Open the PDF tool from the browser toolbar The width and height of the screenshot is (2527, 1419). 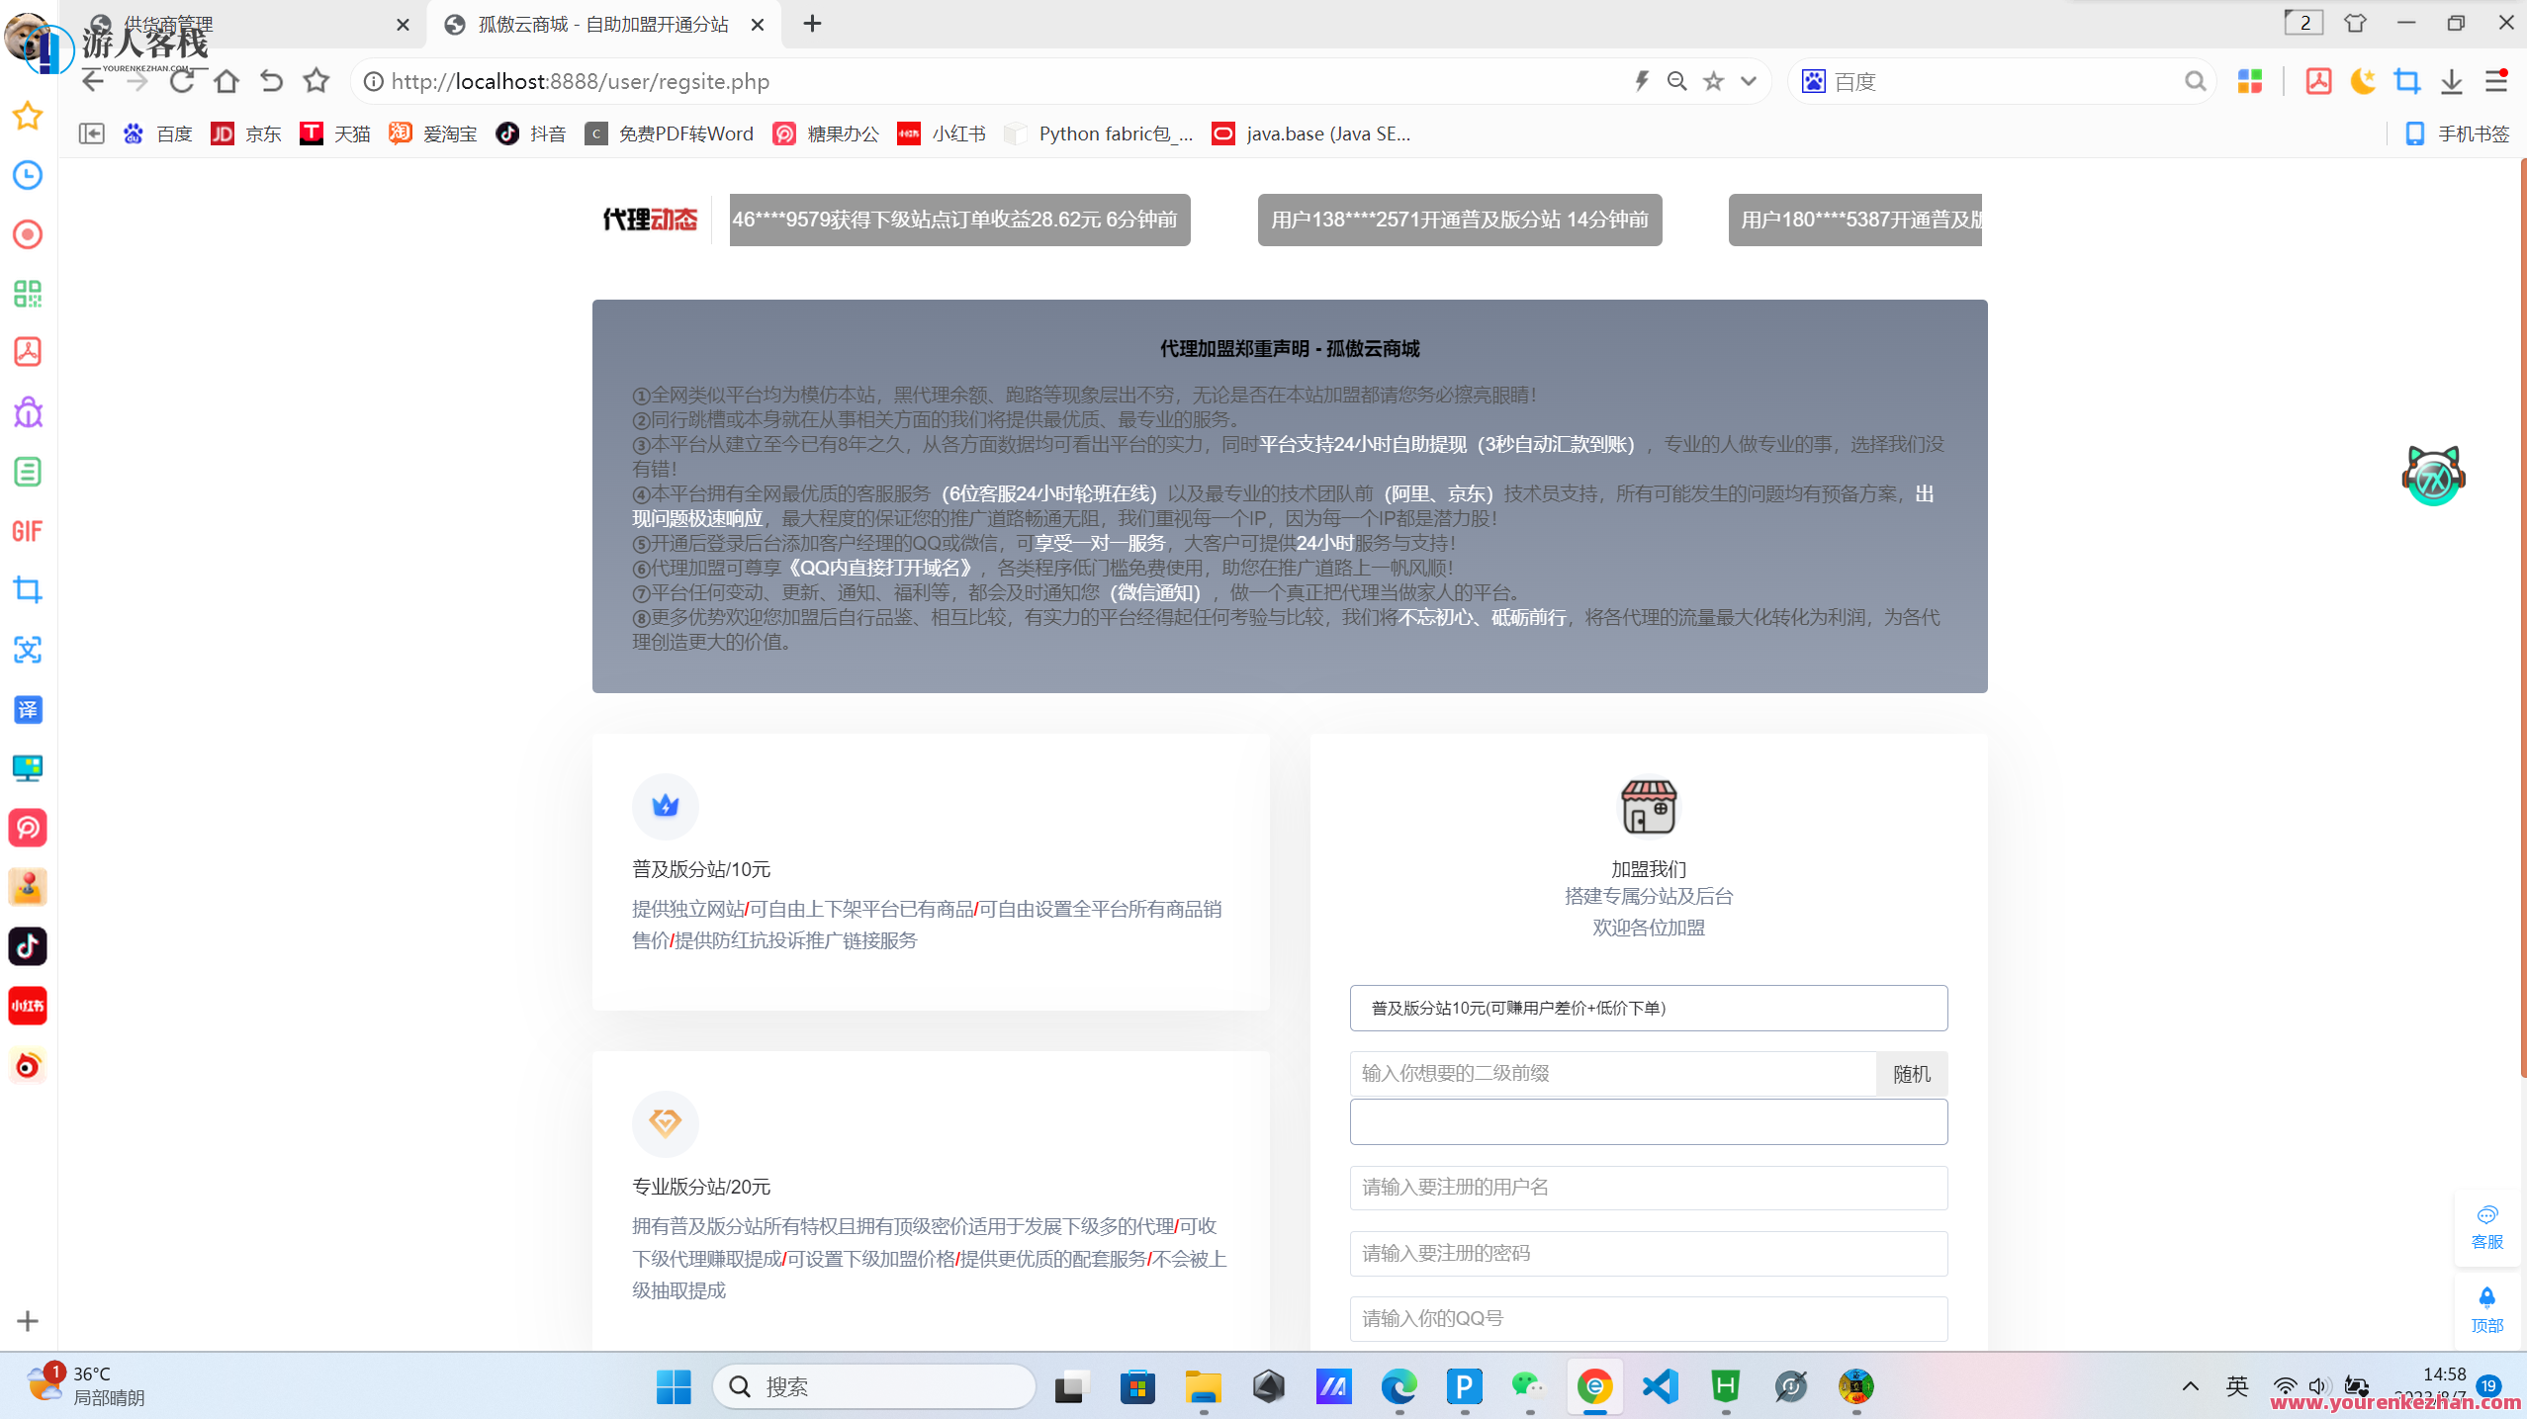coord(2319,81)
